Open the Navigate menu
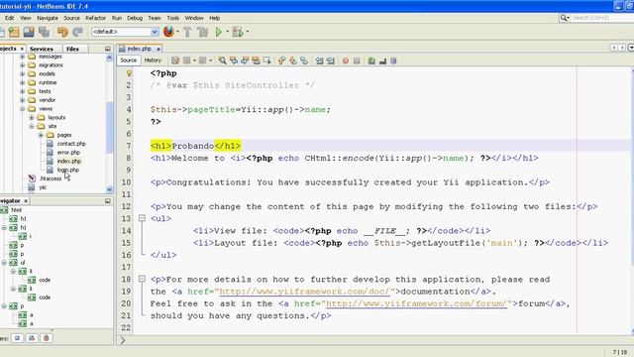This screenshot has height=357, width=634. click(x=48, y=18)
